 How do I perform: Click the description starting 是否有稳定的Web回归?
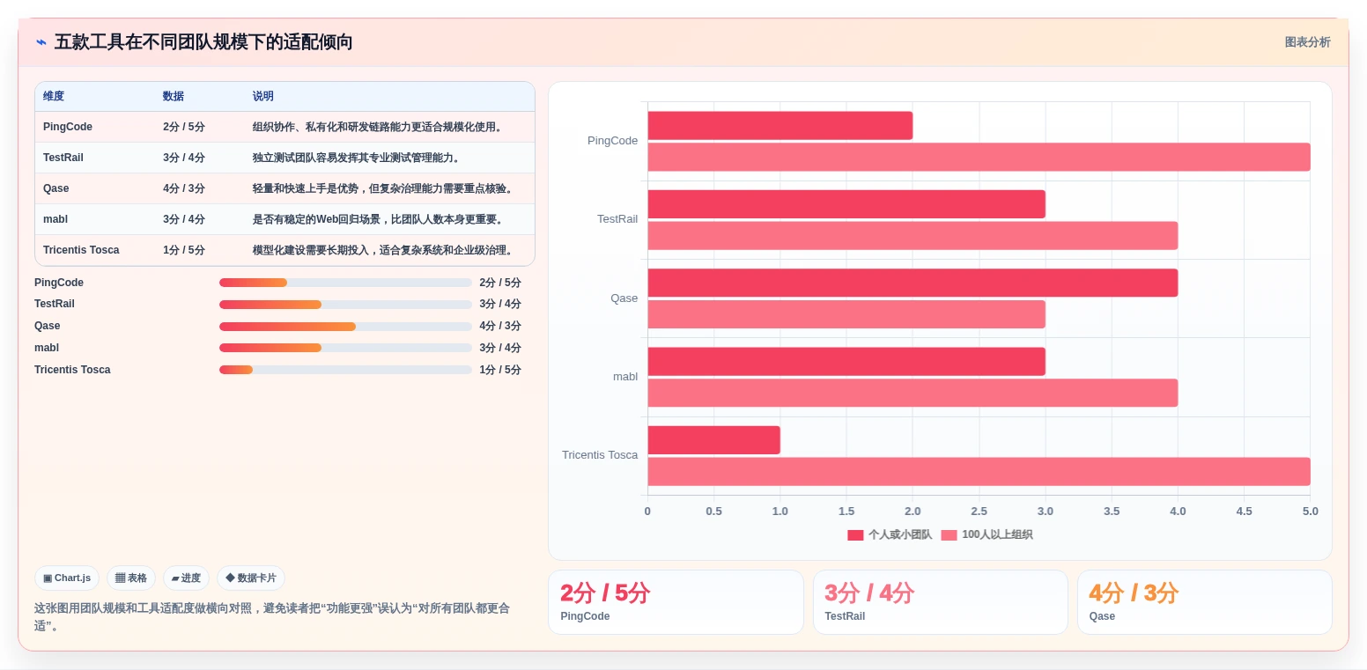[379, 219]
